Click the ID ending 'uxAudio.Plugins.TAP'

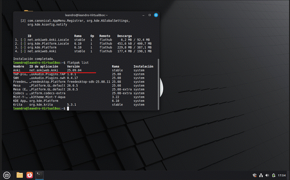click(x=47, y=74)
